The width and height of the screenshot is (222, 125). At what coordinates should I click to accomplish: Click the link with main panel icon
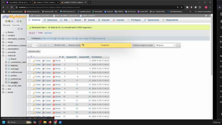22,29
